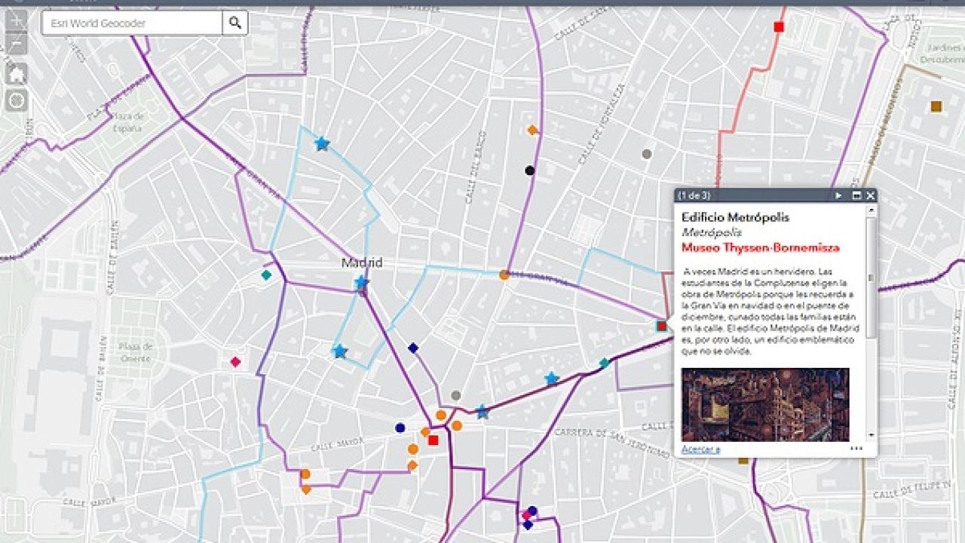Click the Museo Thyssen-Bornemisza red heading
Viewport: 965px width, 543px height.
pyautogui.click(x=760, y=247)
